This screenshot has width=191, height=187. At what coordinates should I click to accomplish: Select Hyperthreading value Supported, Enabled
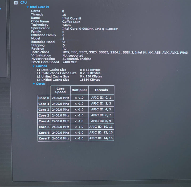click(77, 59)
